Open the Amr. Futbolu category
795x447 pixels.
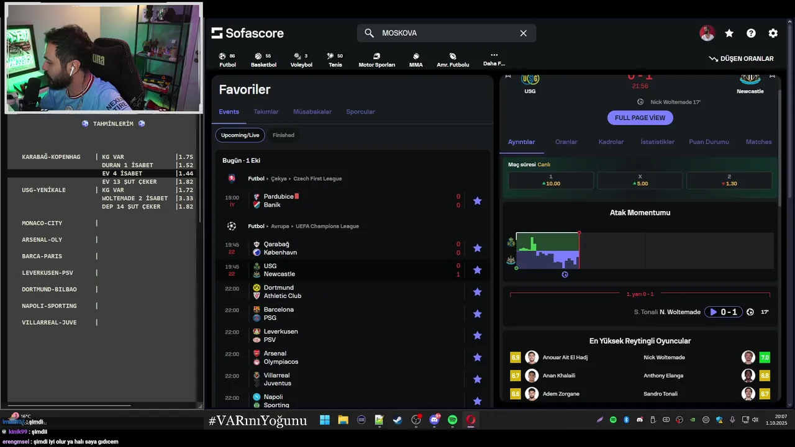(453, 60)
